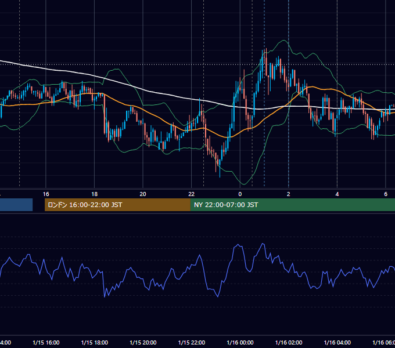395x348 pixels.
Task: Click the NY 22:00-07:00 JST session bar
Action: tap(292, 205)
